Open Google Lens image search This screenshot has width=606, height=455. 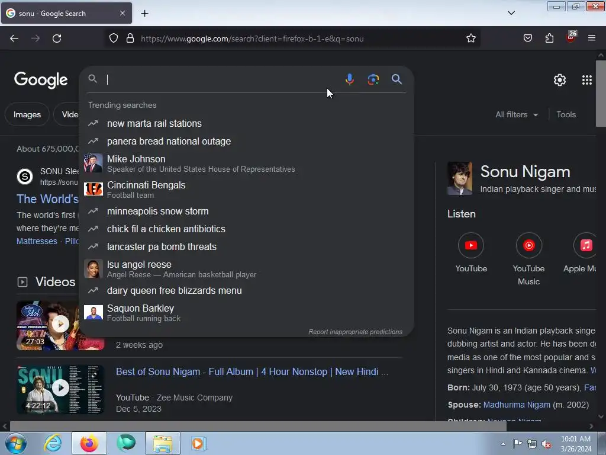click(x=373, y=79)
